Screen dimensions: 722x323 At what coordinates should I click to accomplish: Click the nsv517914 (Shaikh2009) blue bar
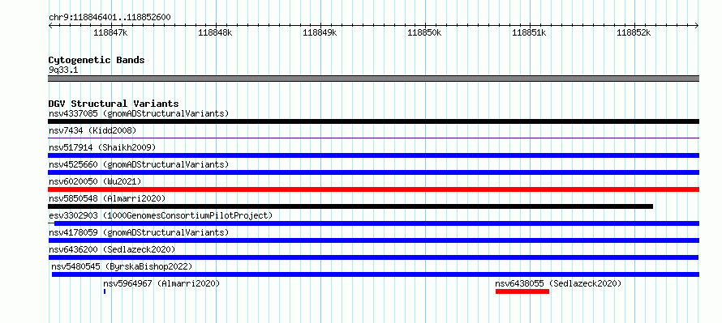373,155
